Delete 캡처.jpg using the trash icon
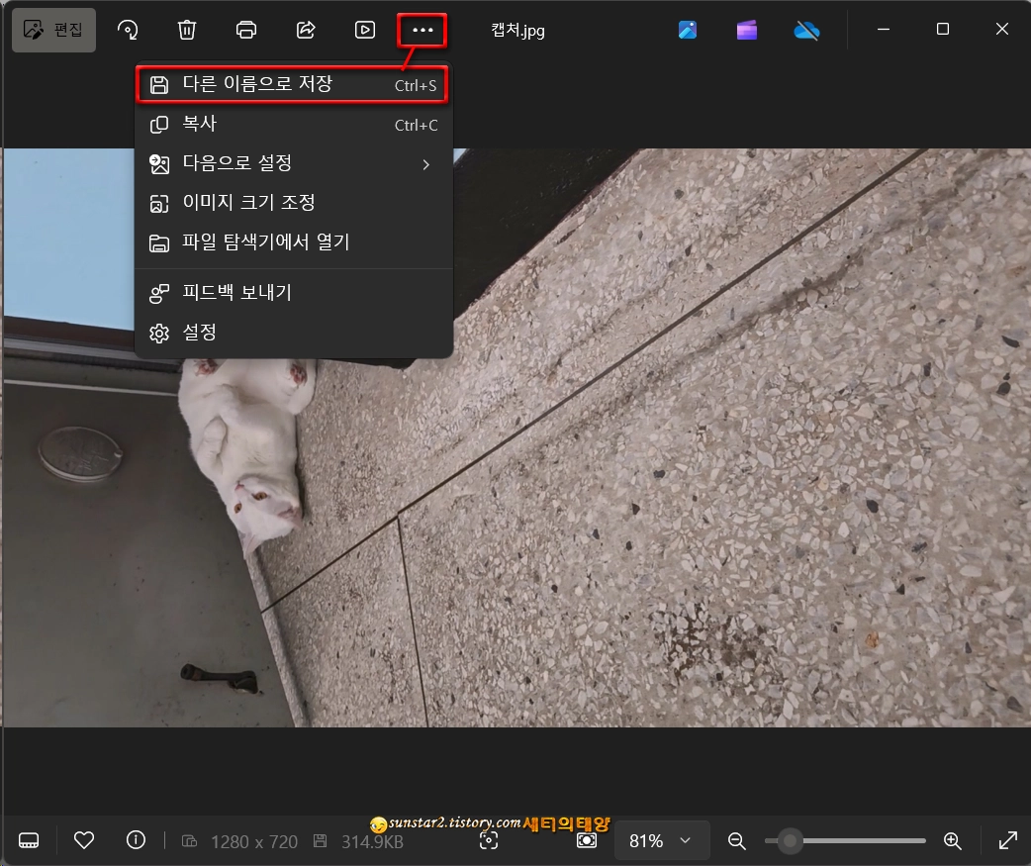1031x866 pixels. click(186, 29)
